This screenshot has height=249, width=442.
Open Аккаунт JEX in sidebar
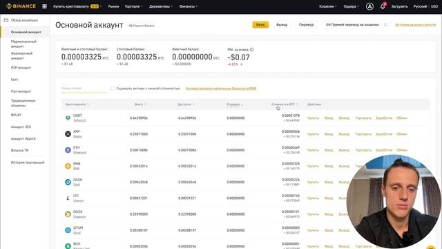pos(21,127)
